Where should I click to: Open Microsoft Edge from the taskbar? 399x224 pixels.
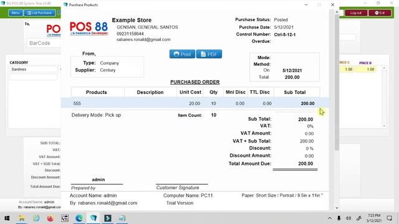click(79, 218)
